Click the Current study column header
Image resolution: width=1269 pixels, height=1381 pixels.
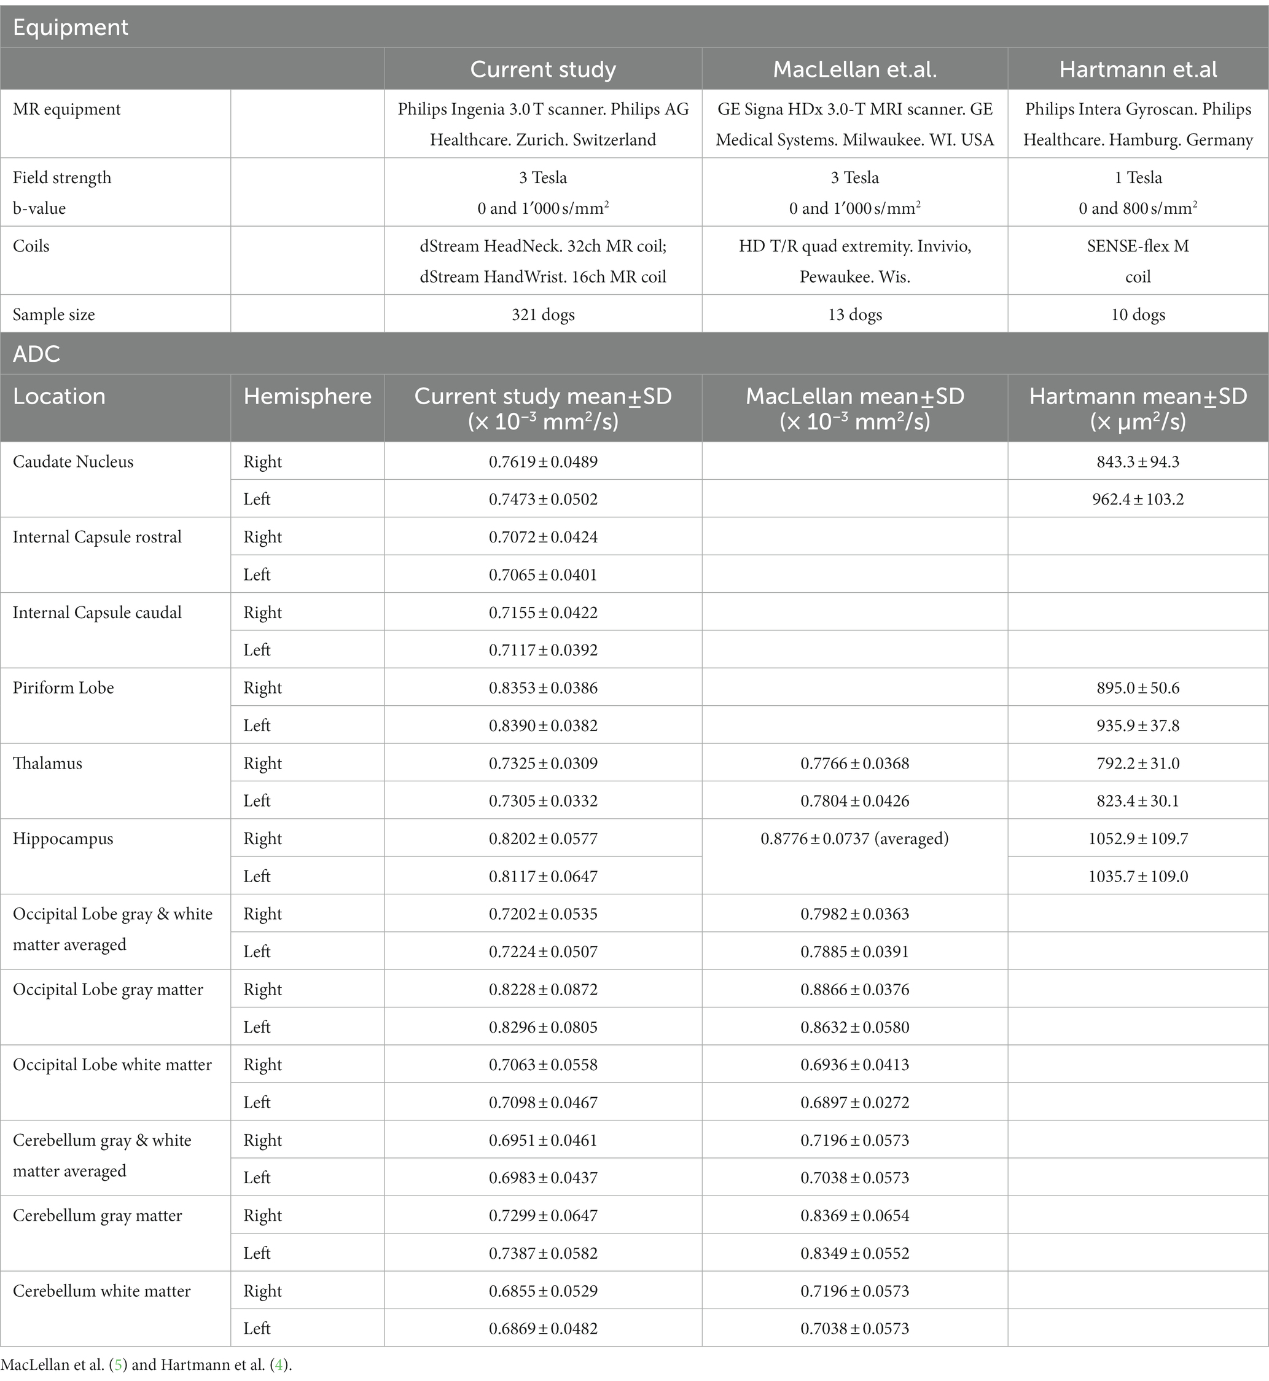pyautogui.click(x=543, y=69)
